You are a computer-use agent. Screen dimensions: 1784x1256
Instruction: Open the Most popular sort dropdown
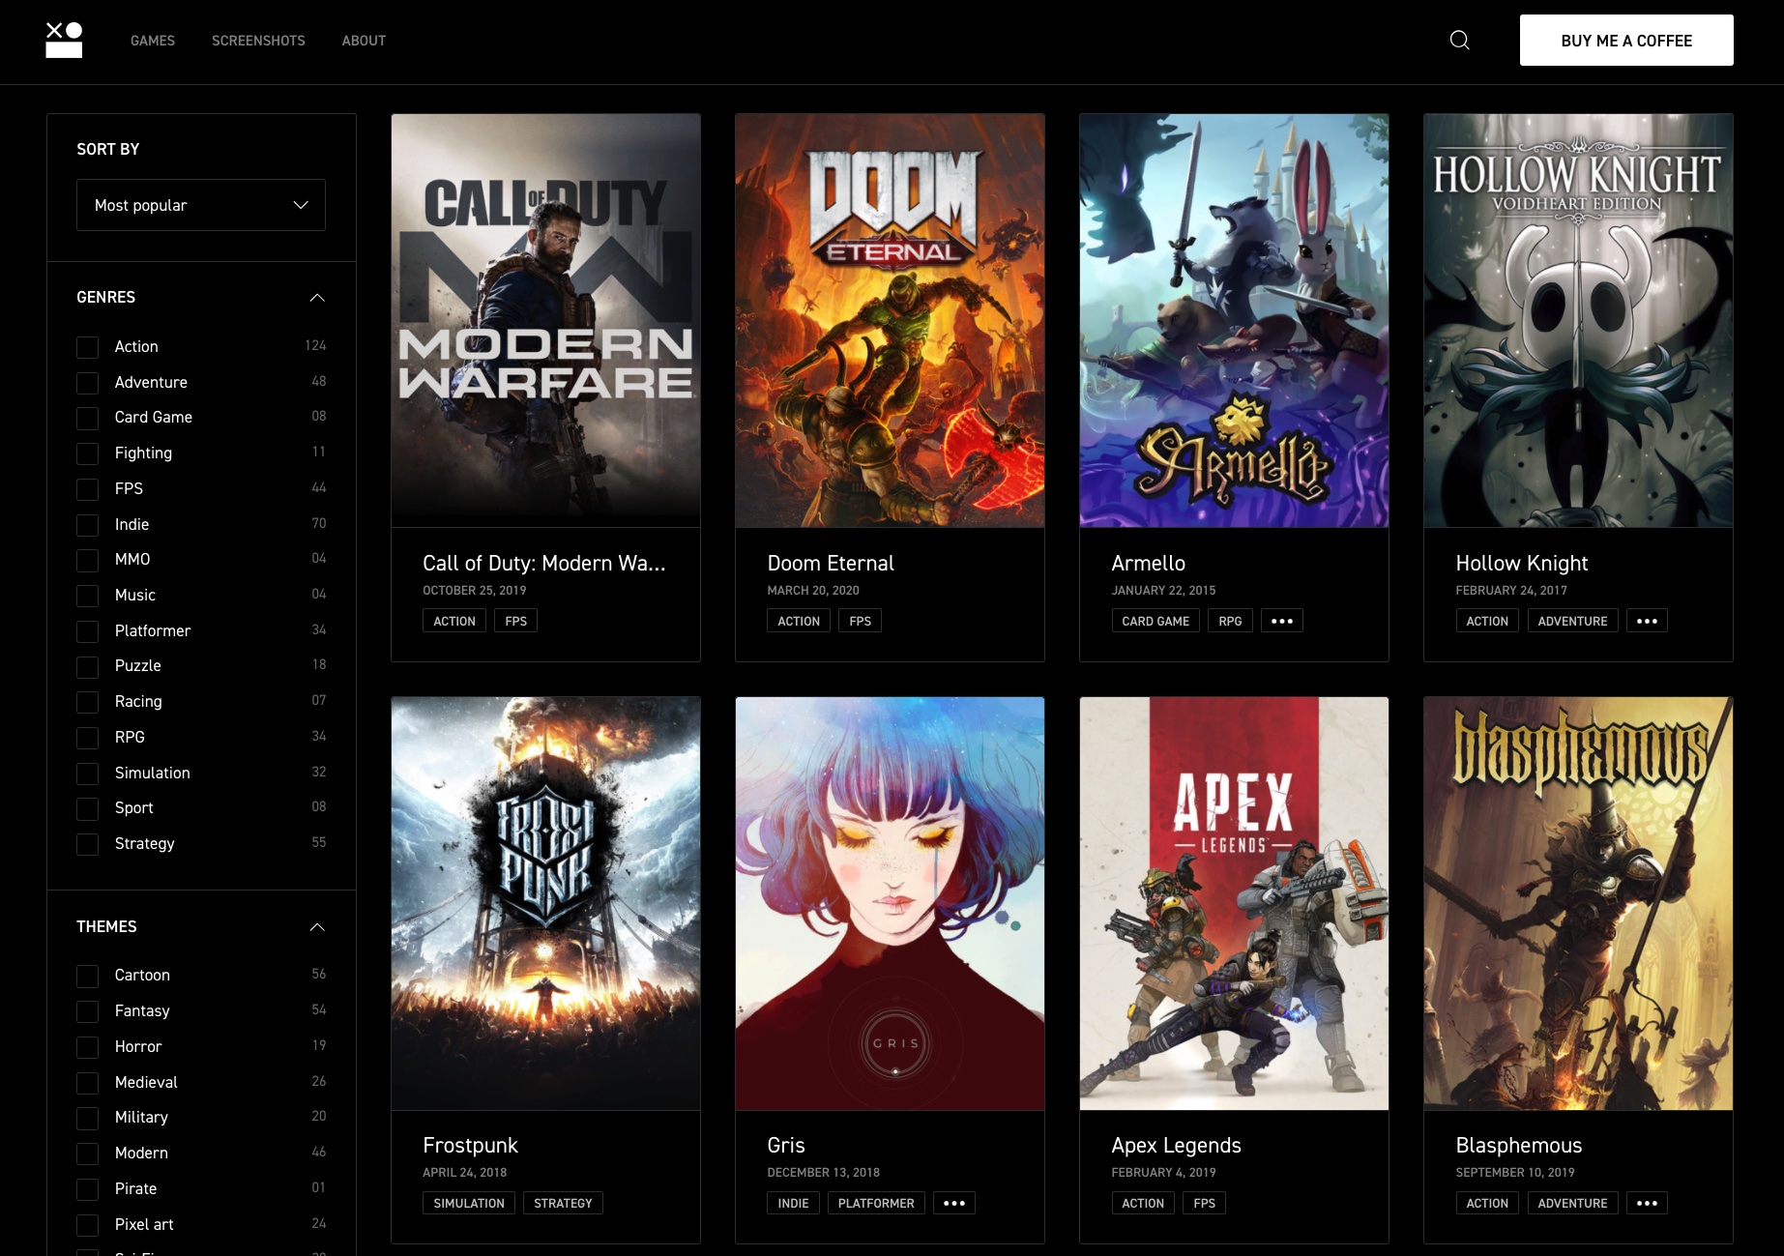click(x=201, y=205)
